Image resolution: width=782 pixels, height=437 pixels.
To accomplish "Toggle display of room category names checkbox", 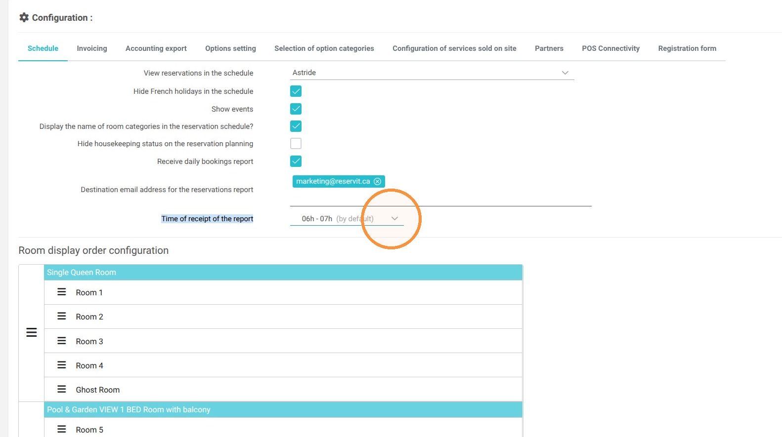I will click(x=296, y=126).
